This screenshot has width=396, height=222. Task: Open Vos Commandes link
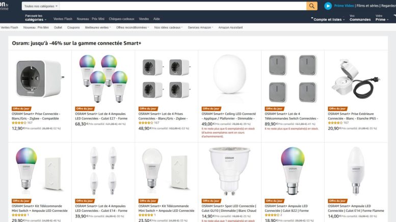coord(360,18)
